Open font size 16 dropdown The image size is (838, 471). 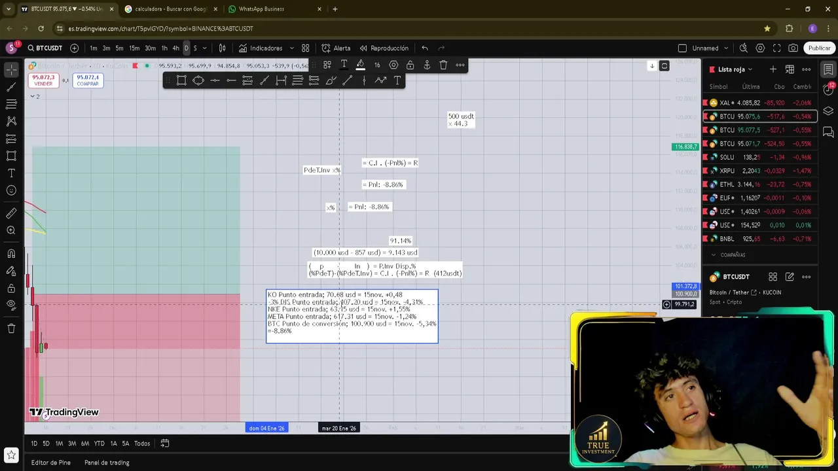(377, 65)
